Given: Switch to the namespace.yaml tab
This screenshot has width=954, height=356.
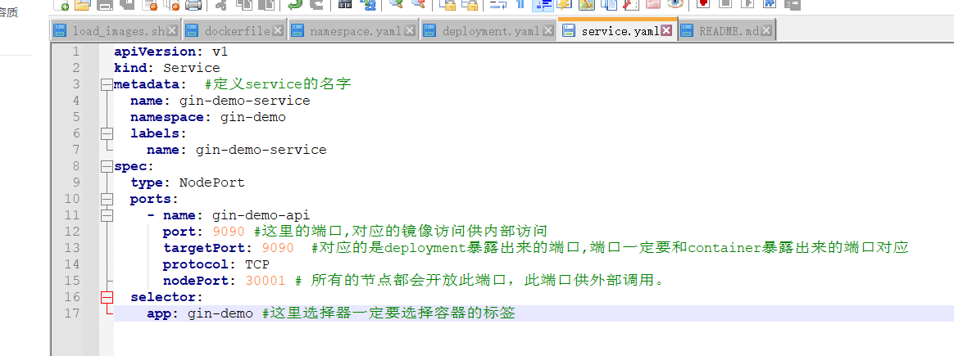Looking at the screenshot, I should point(353,31).
